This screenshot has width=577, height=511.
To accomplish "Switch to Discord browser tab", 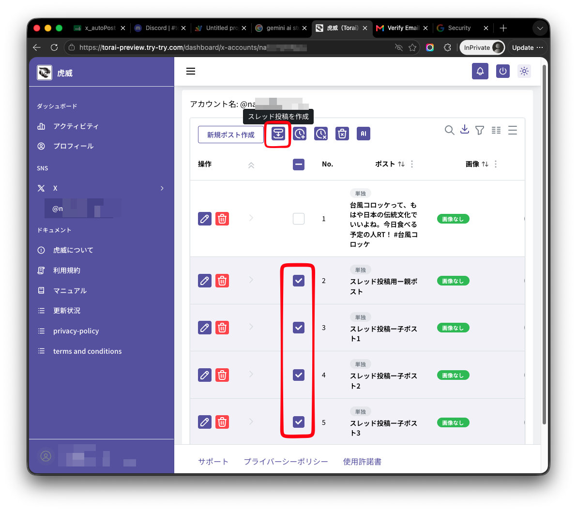I will [160, 28].
